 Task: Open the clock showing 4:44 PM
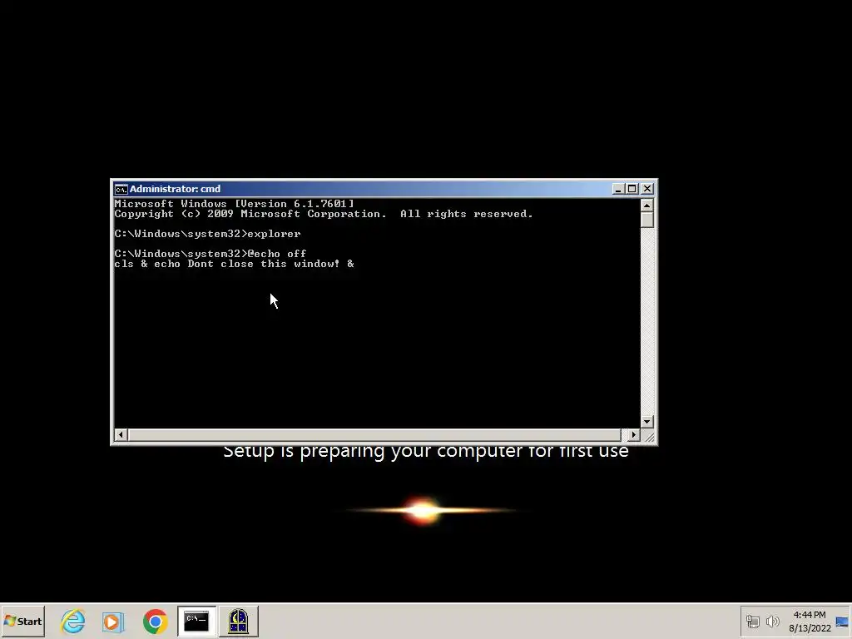[x=809, y=615]
